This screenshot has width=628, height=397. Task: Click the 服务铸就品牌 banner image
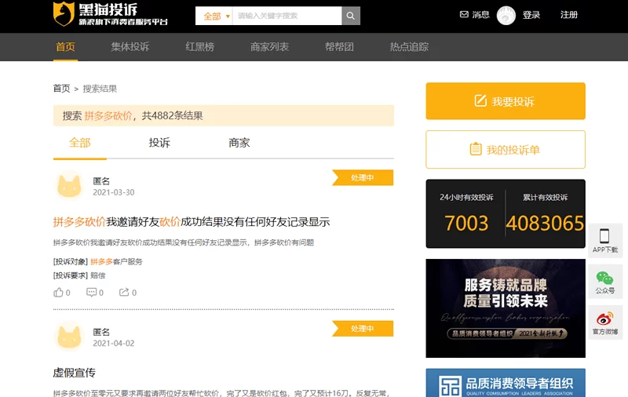[505, 308]
